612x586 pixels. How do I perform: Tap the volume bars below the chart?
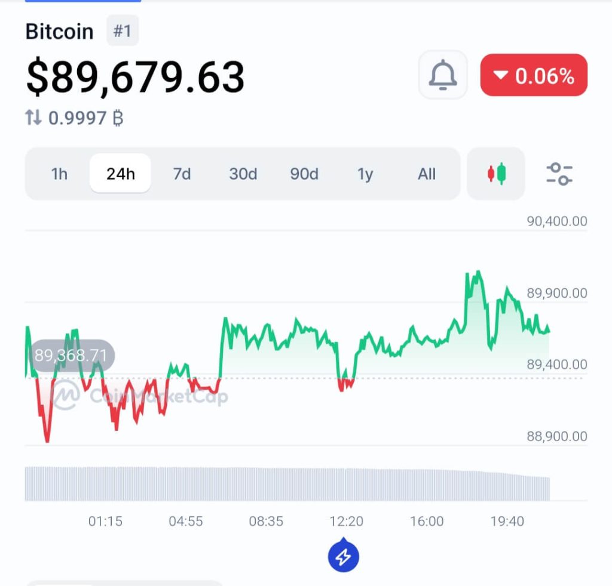[287, 483]
